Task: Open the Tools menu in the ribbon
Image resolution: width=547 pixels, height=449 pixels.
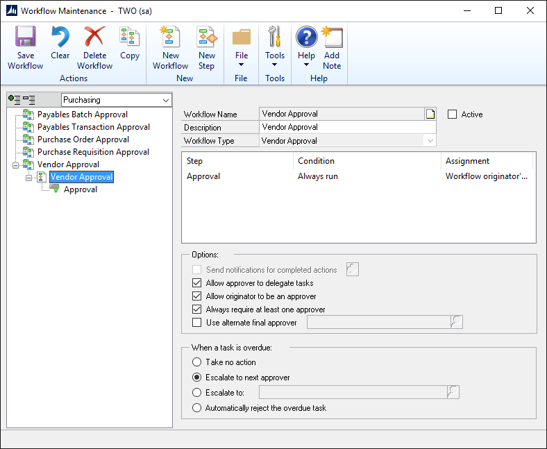Action: 275,47
